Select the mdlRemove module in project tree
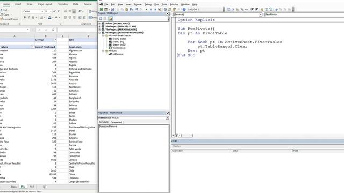 pos(118,54)
